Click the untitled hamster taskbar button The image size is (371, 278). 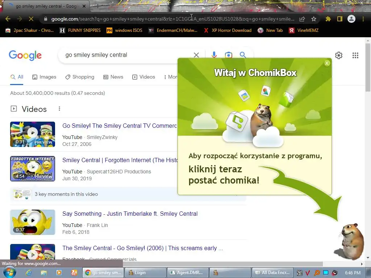230,273
